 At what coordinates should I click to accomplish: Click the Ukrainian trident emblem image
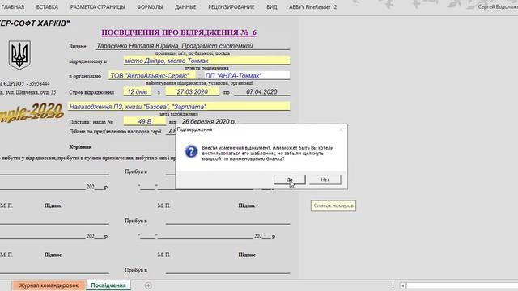tap(19, 55)
